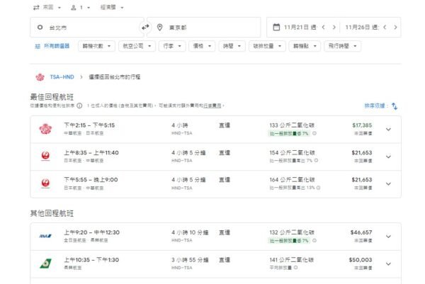425x284 pixels.
Task: Open emissions info icon for 133 kg flight
Action: pyautogui.click(x=314, y=133)
